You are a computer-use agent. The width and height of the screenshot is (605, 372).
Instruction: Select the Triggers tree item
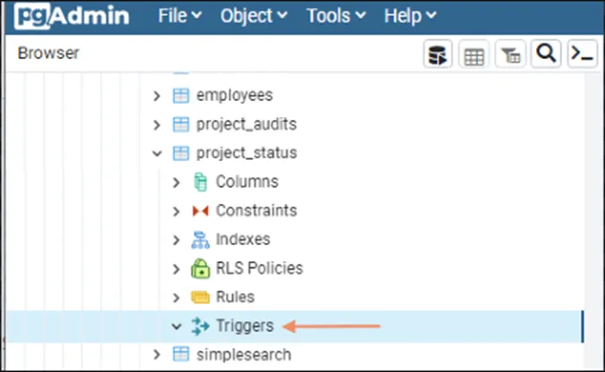click(244, 325)
